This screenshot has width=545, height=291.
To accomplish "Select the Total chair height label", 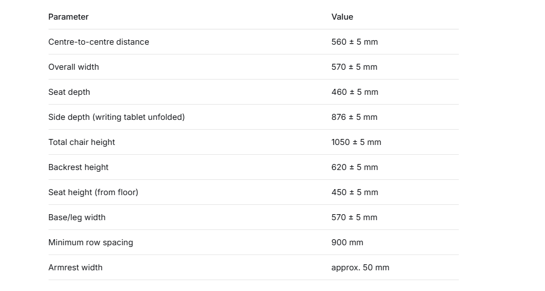I will coord(82,142).
